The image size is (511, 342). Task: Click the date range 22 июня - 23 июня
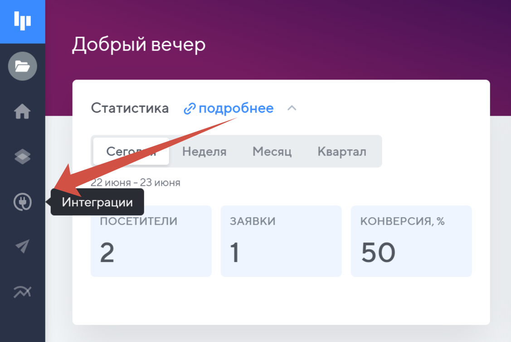pyautogui.click(x=136, y=183)
